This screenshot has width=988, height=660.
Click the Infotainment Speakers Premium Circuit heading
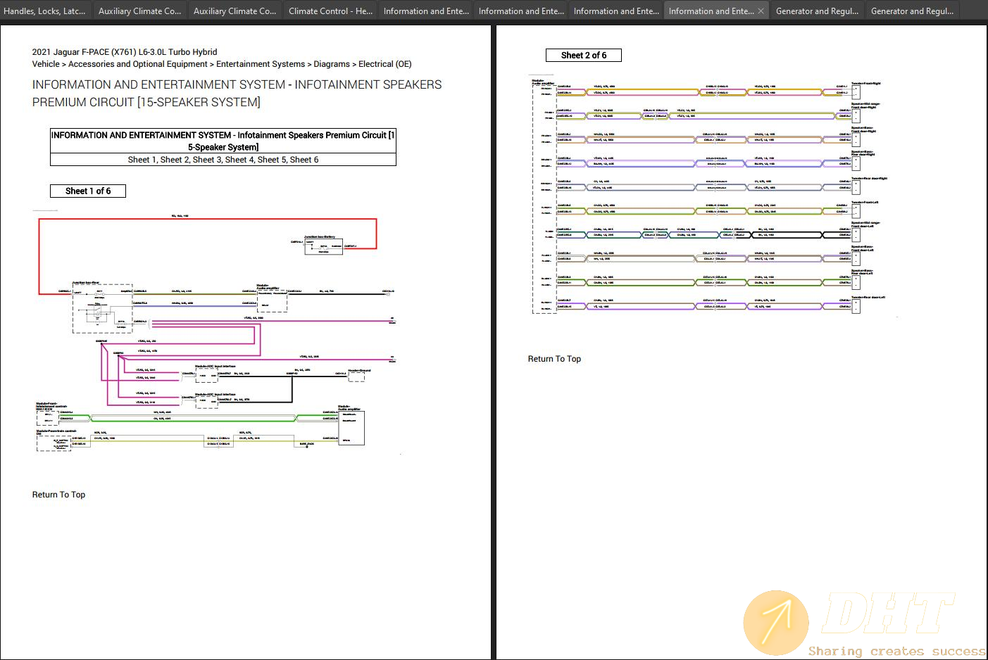(x=237, y=93)
